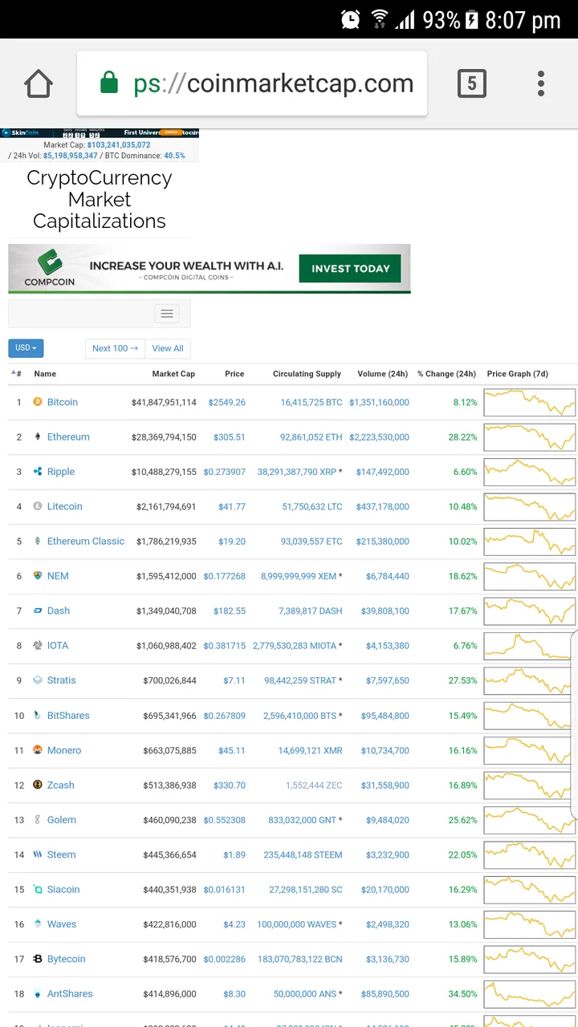Tap the green padlock security icon
The image size is (578, 1027).
pyautogui.click(x=109, y=83)
